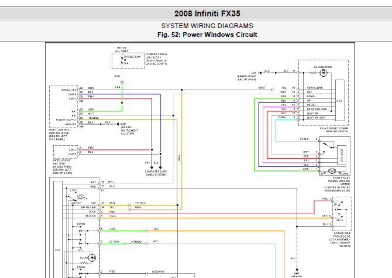The image size is (392, 278).
Task: Click the window motor symbol in right front motor
Action: 332,171
